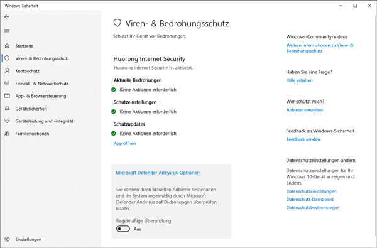This screenshot has height=248, width=377.
Task: Click the Firewall antenna icon
Action: tap(7, 83)
